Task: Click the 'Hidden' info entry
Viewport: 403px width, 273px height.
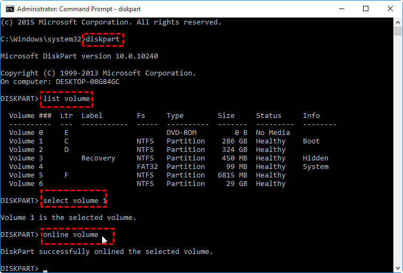Action: tap(316, 158)
